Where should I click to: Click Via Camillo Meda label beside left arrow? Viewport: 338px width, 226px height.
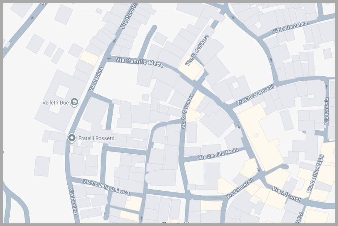(x=139, y=62)
